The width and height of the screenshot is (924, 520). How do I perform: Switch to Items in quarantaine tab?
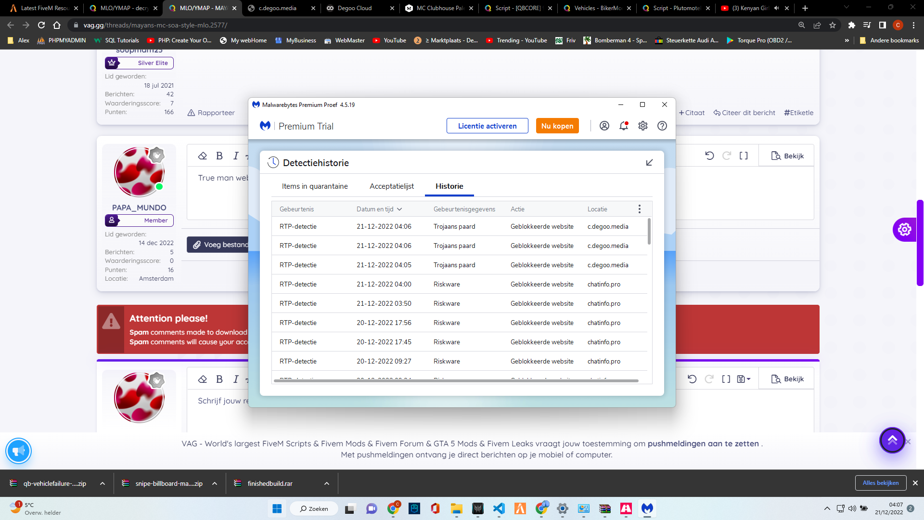click(x=315, y=186)
